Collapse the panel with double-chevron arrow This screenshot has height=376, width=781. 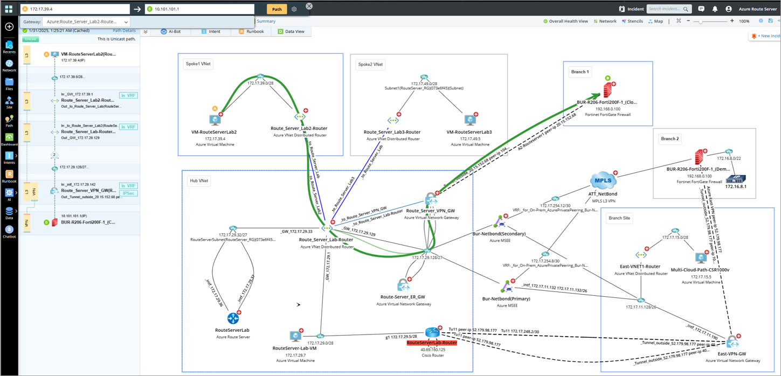[x=146, y=32]
